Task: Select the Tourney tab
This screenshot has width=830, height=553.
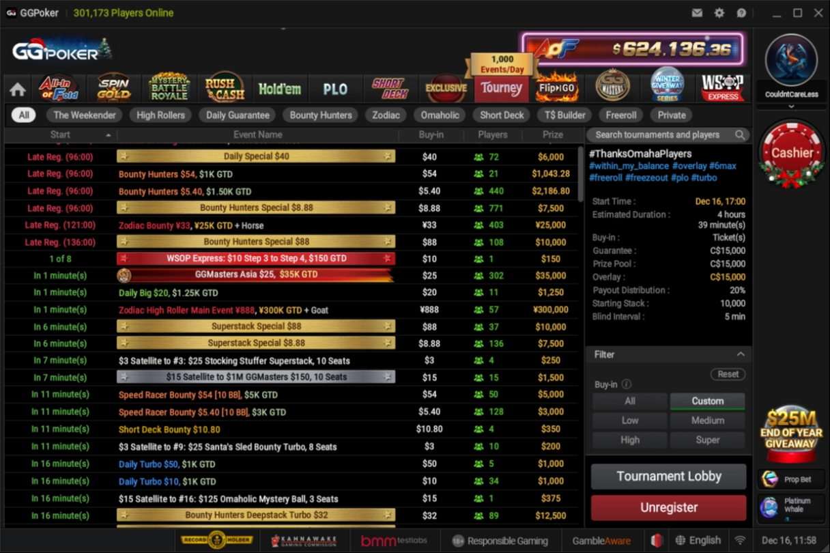Action: pos(502,88)
